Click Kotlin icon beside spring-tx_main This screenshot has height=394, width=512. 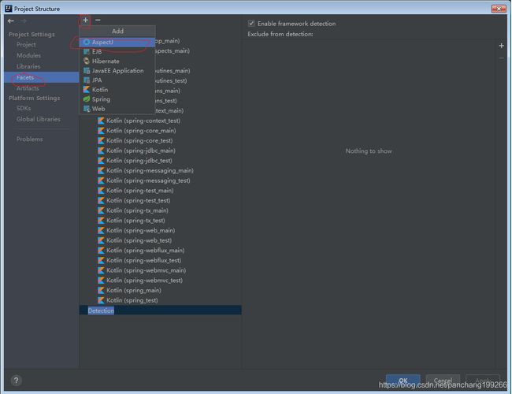tap(101, 210)
